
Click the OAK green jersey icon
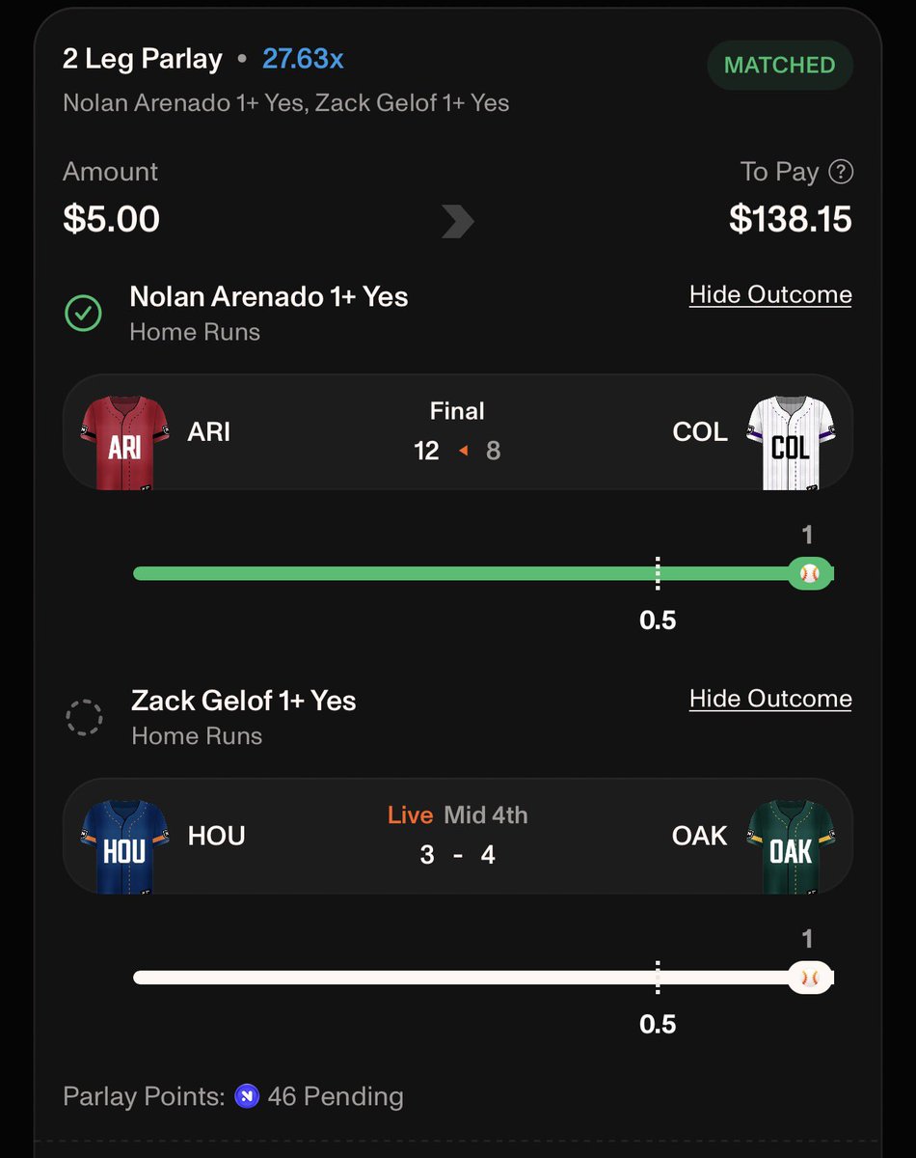click(791, 845)
